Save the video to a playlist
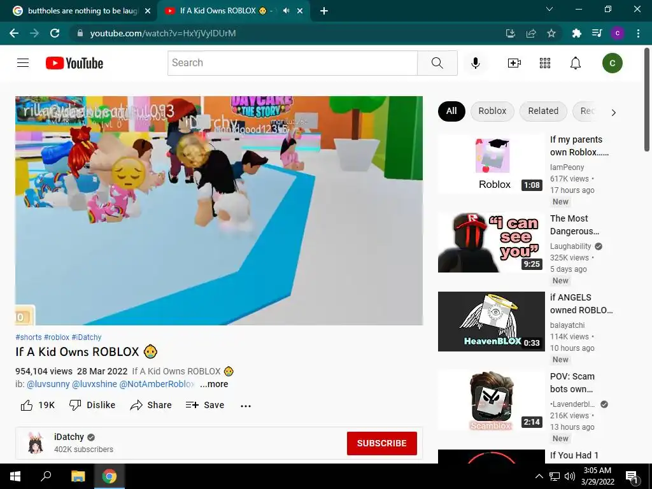The height and width of the screenshot is (489, 652). click(205, 405)
